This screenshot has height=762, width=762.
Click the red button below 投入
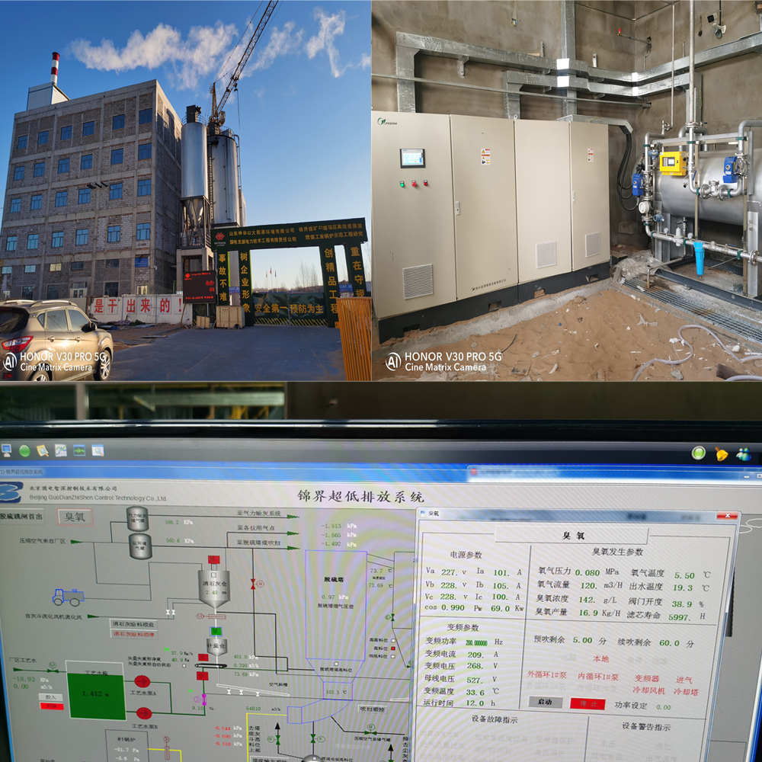52,706
